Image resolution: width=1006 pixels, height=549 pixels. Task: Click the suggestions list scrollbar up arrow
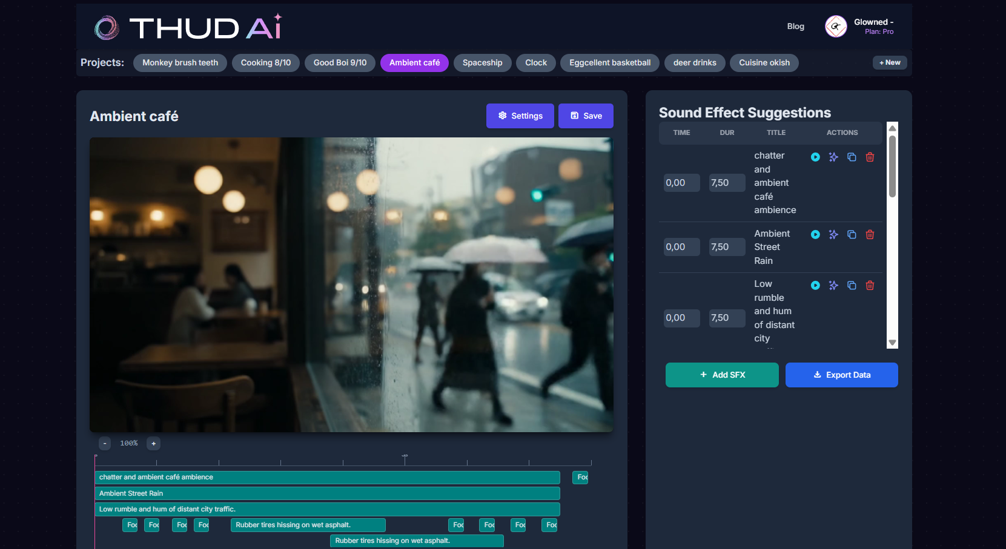(x=892, y=128)
